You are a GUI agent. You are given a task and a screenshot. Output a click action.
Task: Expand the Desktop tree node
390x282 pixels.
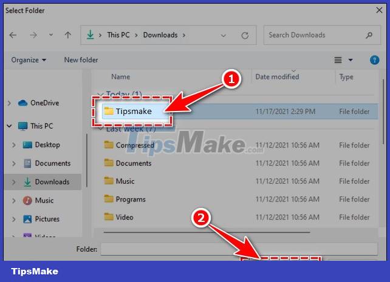(14, 145)
